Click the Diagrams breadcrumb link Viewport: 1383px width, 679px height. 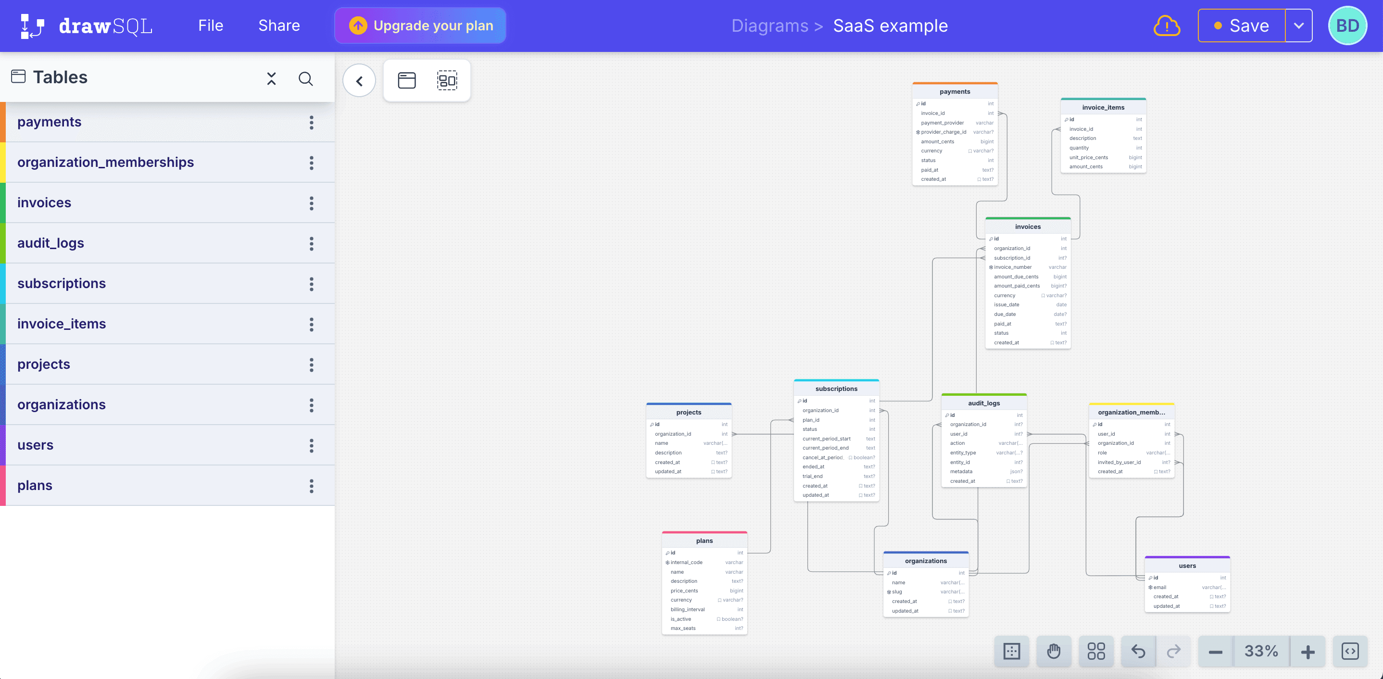tap(769, 26)
